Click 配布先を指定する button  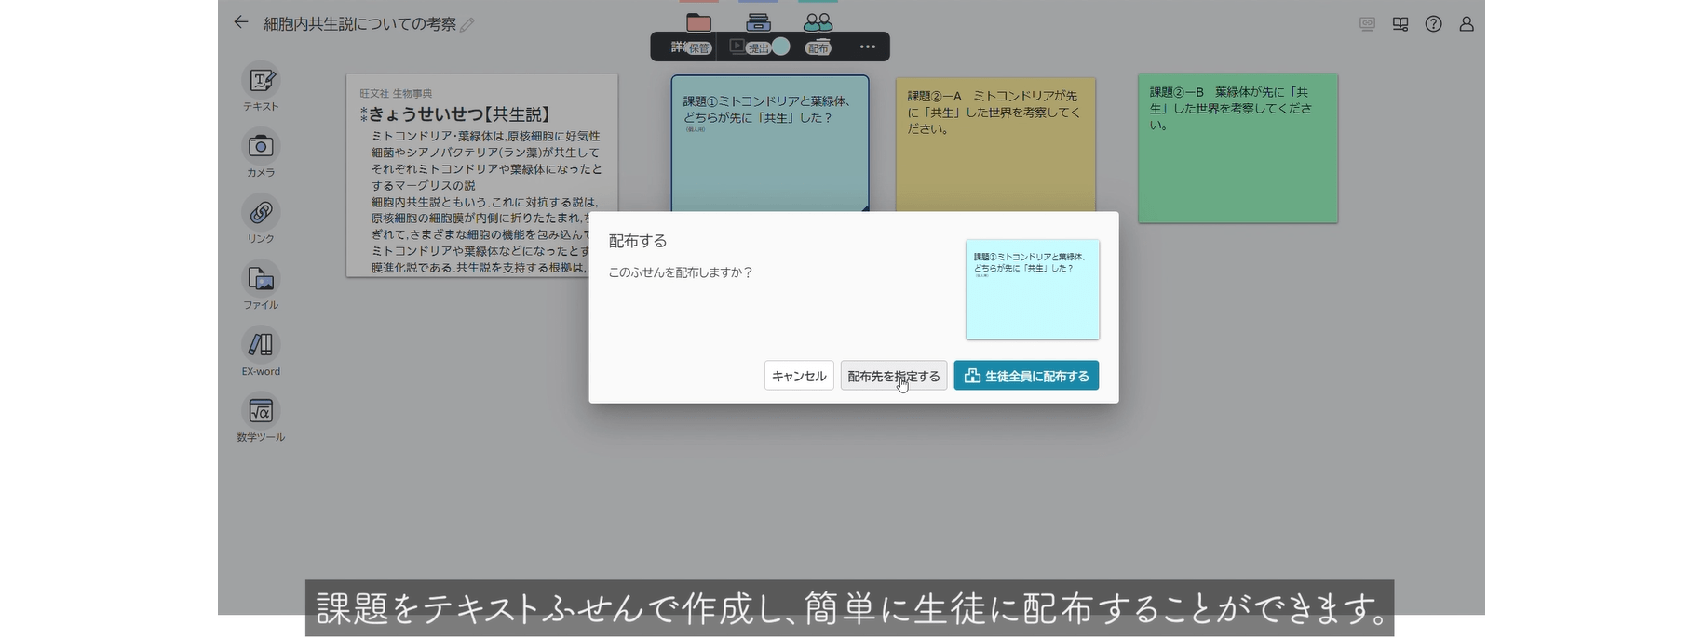893,376
